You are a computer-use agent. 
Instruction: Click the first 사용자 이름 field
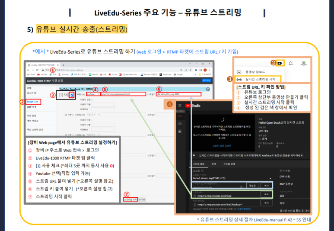[x=103, y=105]
